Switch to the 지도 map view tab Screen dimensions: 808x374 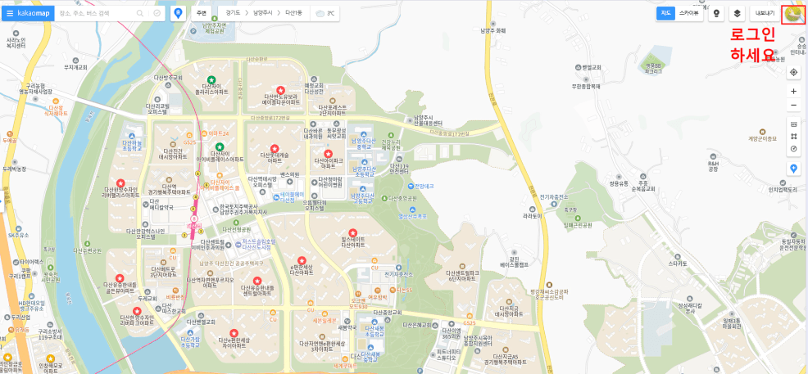(665, 14)
